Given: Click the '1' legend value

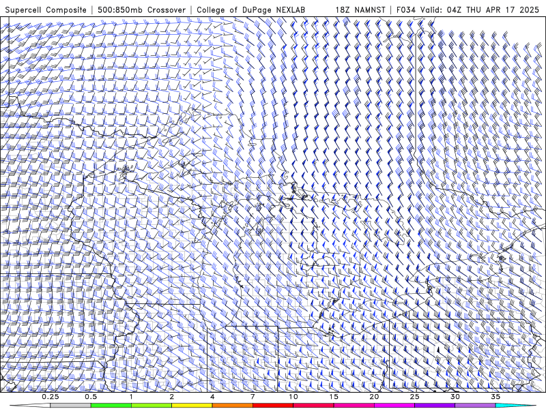Looking at the screenshot, I should pyautogui.click(x=131, y=397).
